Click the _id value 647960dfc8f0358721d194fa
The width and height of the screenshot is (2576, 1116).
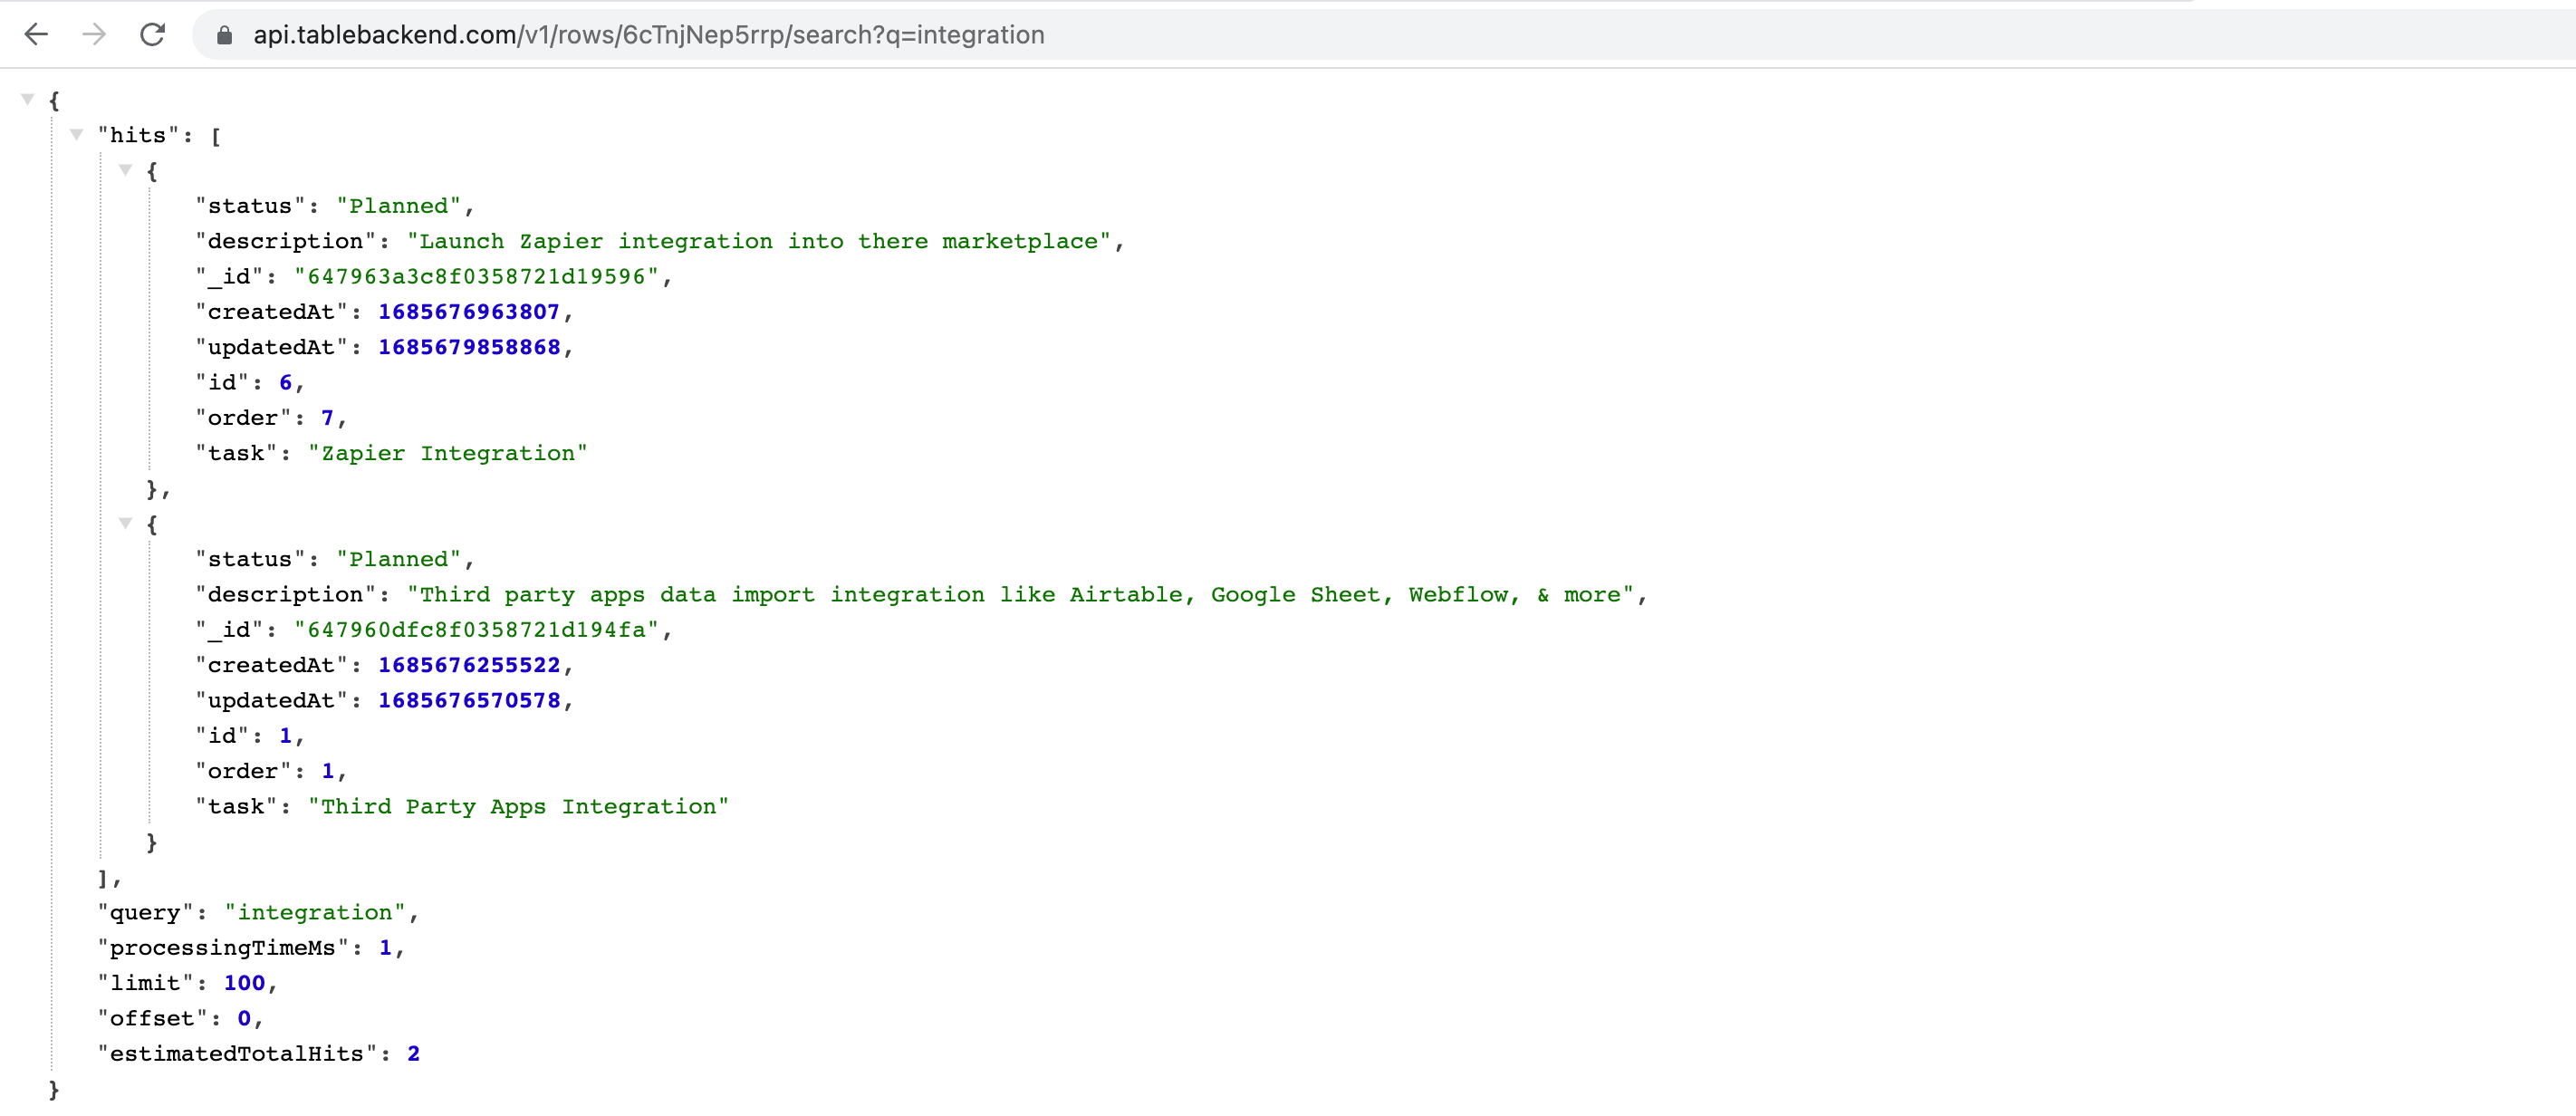(x=476, y=629)
